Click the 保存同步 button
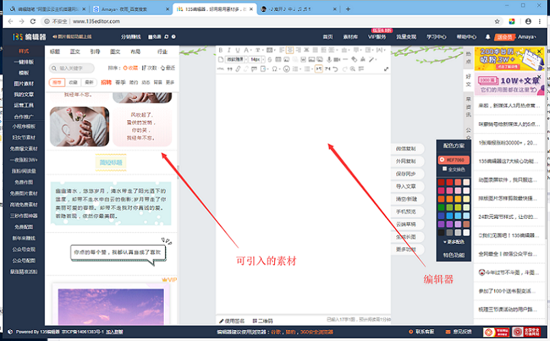 pyautogui.click(x=406, y=174)
